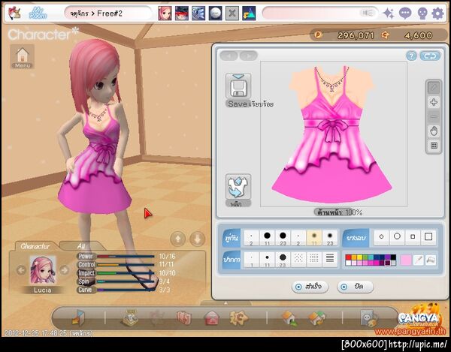
Task: Open settings gear icon
Action: click(437, 14)
